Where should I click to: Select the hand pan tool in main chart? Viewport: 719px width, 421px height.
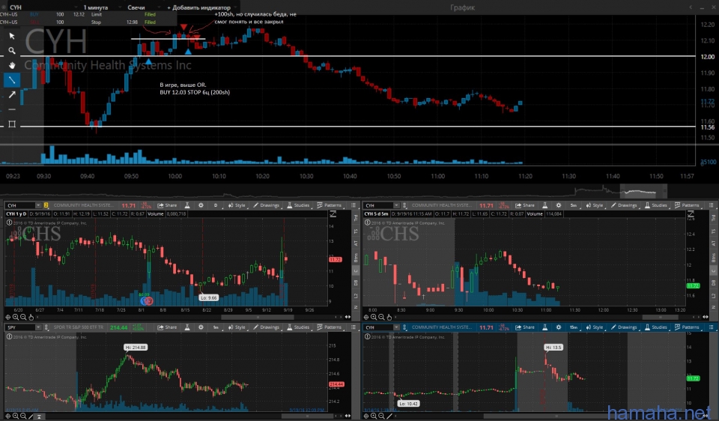click(12, 65)
